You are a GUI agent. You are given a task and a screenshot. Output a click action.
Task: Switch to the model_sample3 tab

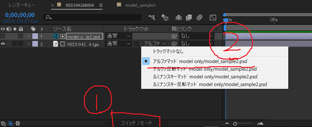click(141, 5)
